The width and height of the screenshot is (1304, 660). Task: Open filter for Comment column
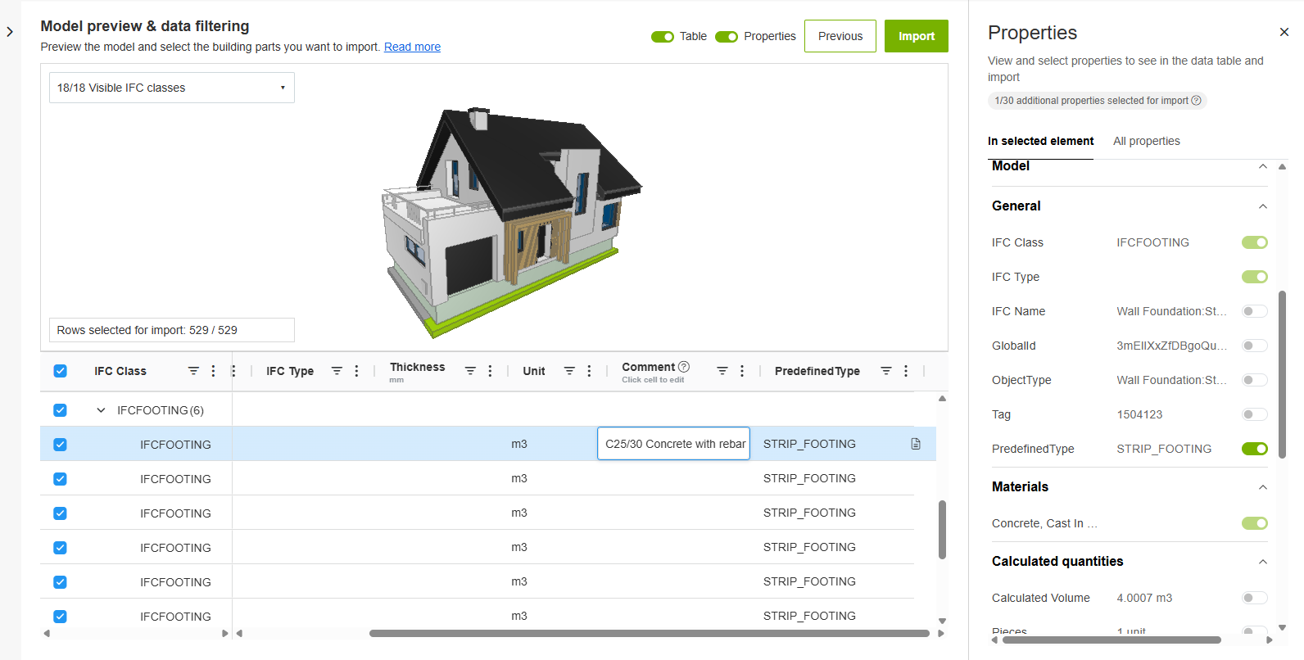[722, 371]
